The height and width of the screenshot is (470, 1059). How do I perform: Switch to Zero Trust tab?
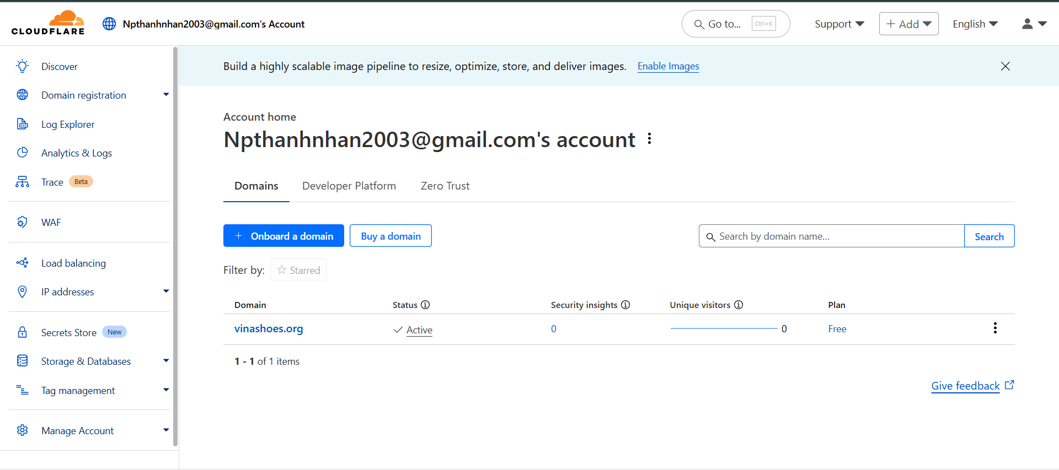pos(445,186)
